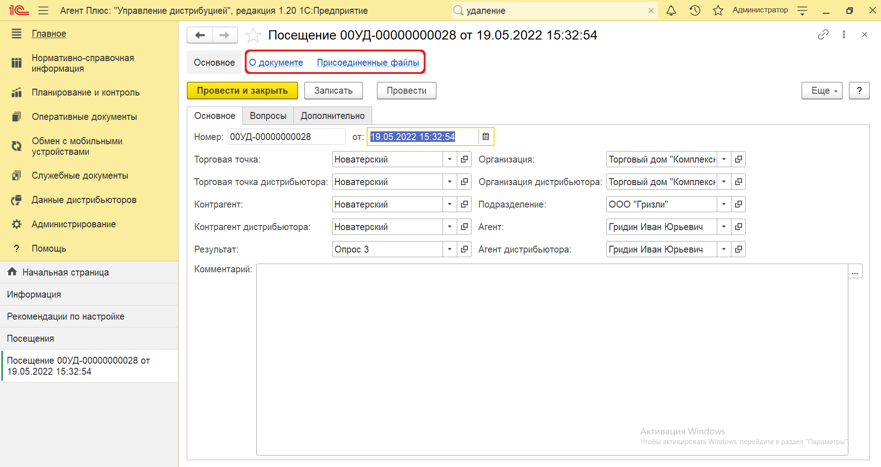
Task: Click Провести button
Action: [407, 90]
